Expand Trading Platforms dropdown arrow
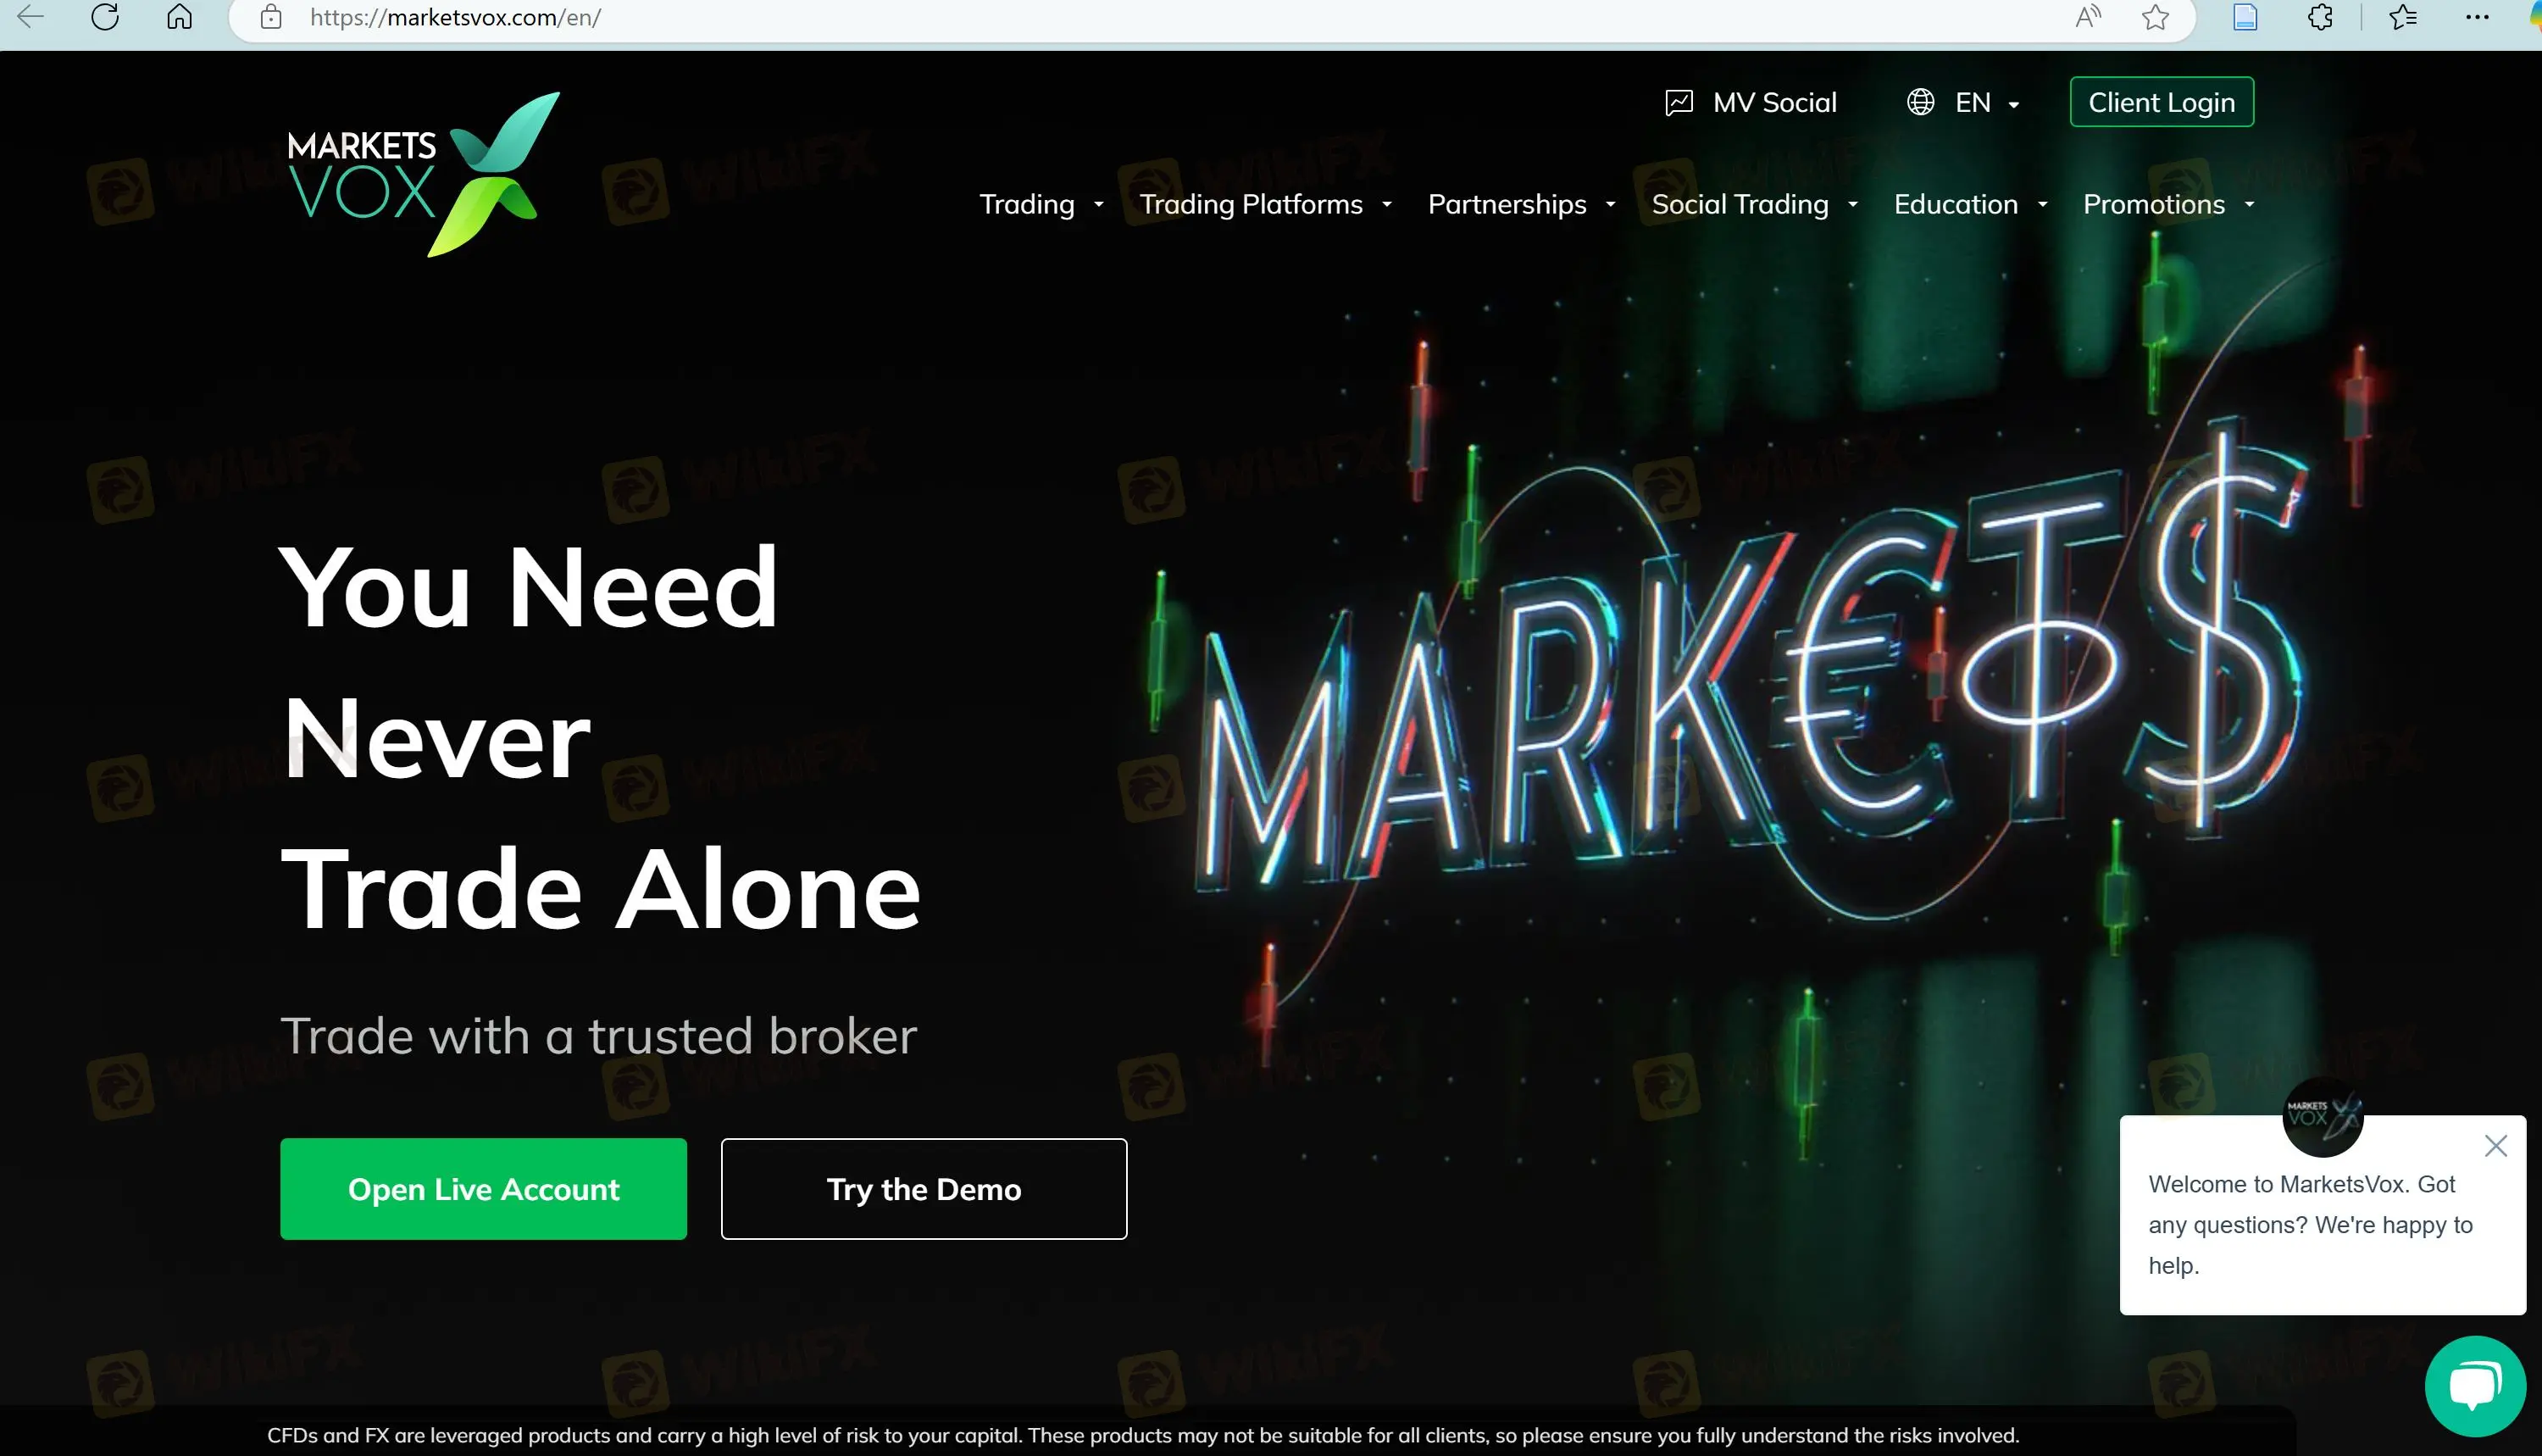 [x=1386, y=205]
